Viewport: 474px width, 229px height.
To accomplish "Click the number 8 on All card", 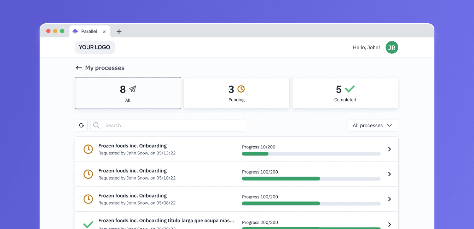I will coord(123,89).
